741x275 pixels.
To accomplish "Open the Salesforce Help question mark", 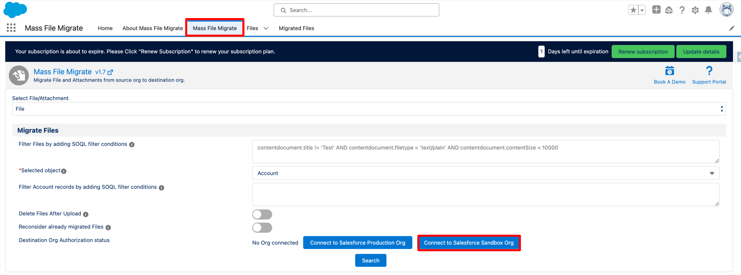I will (x=682, y=10).
